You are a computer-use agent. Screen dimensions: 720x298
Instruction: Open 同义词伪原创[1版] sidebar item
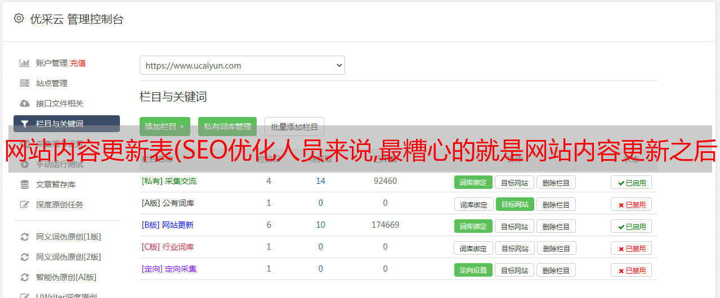[x=69, y=237]
